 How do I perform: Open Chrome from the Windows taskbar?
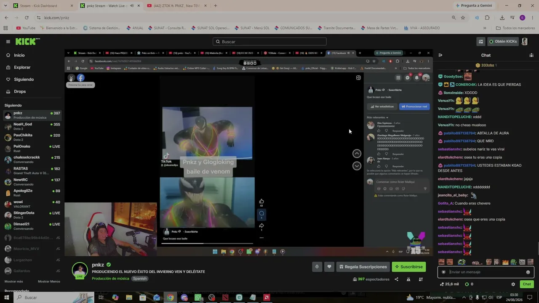pyautogui.click(x=170, y=298)
